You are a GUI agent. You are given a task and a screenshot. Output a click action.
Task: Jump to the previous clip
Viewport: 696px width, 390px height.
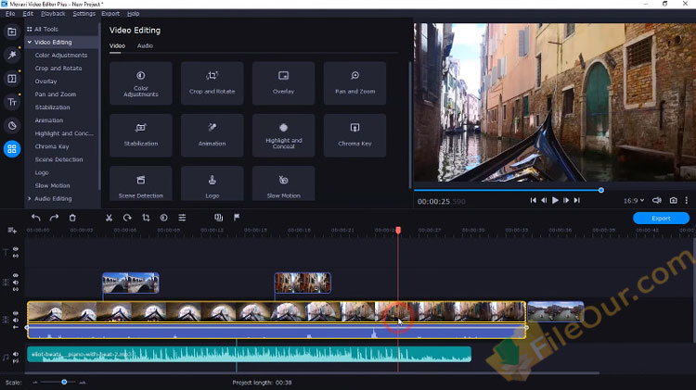click(x=533, y=200)
